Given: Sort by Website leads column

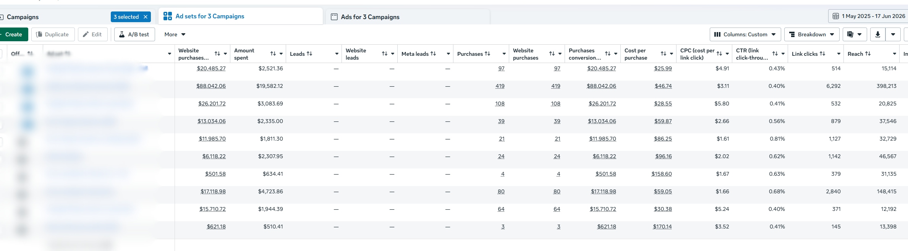Looking at the screenshot, I should pyautogui.click(x=385, y=54).
